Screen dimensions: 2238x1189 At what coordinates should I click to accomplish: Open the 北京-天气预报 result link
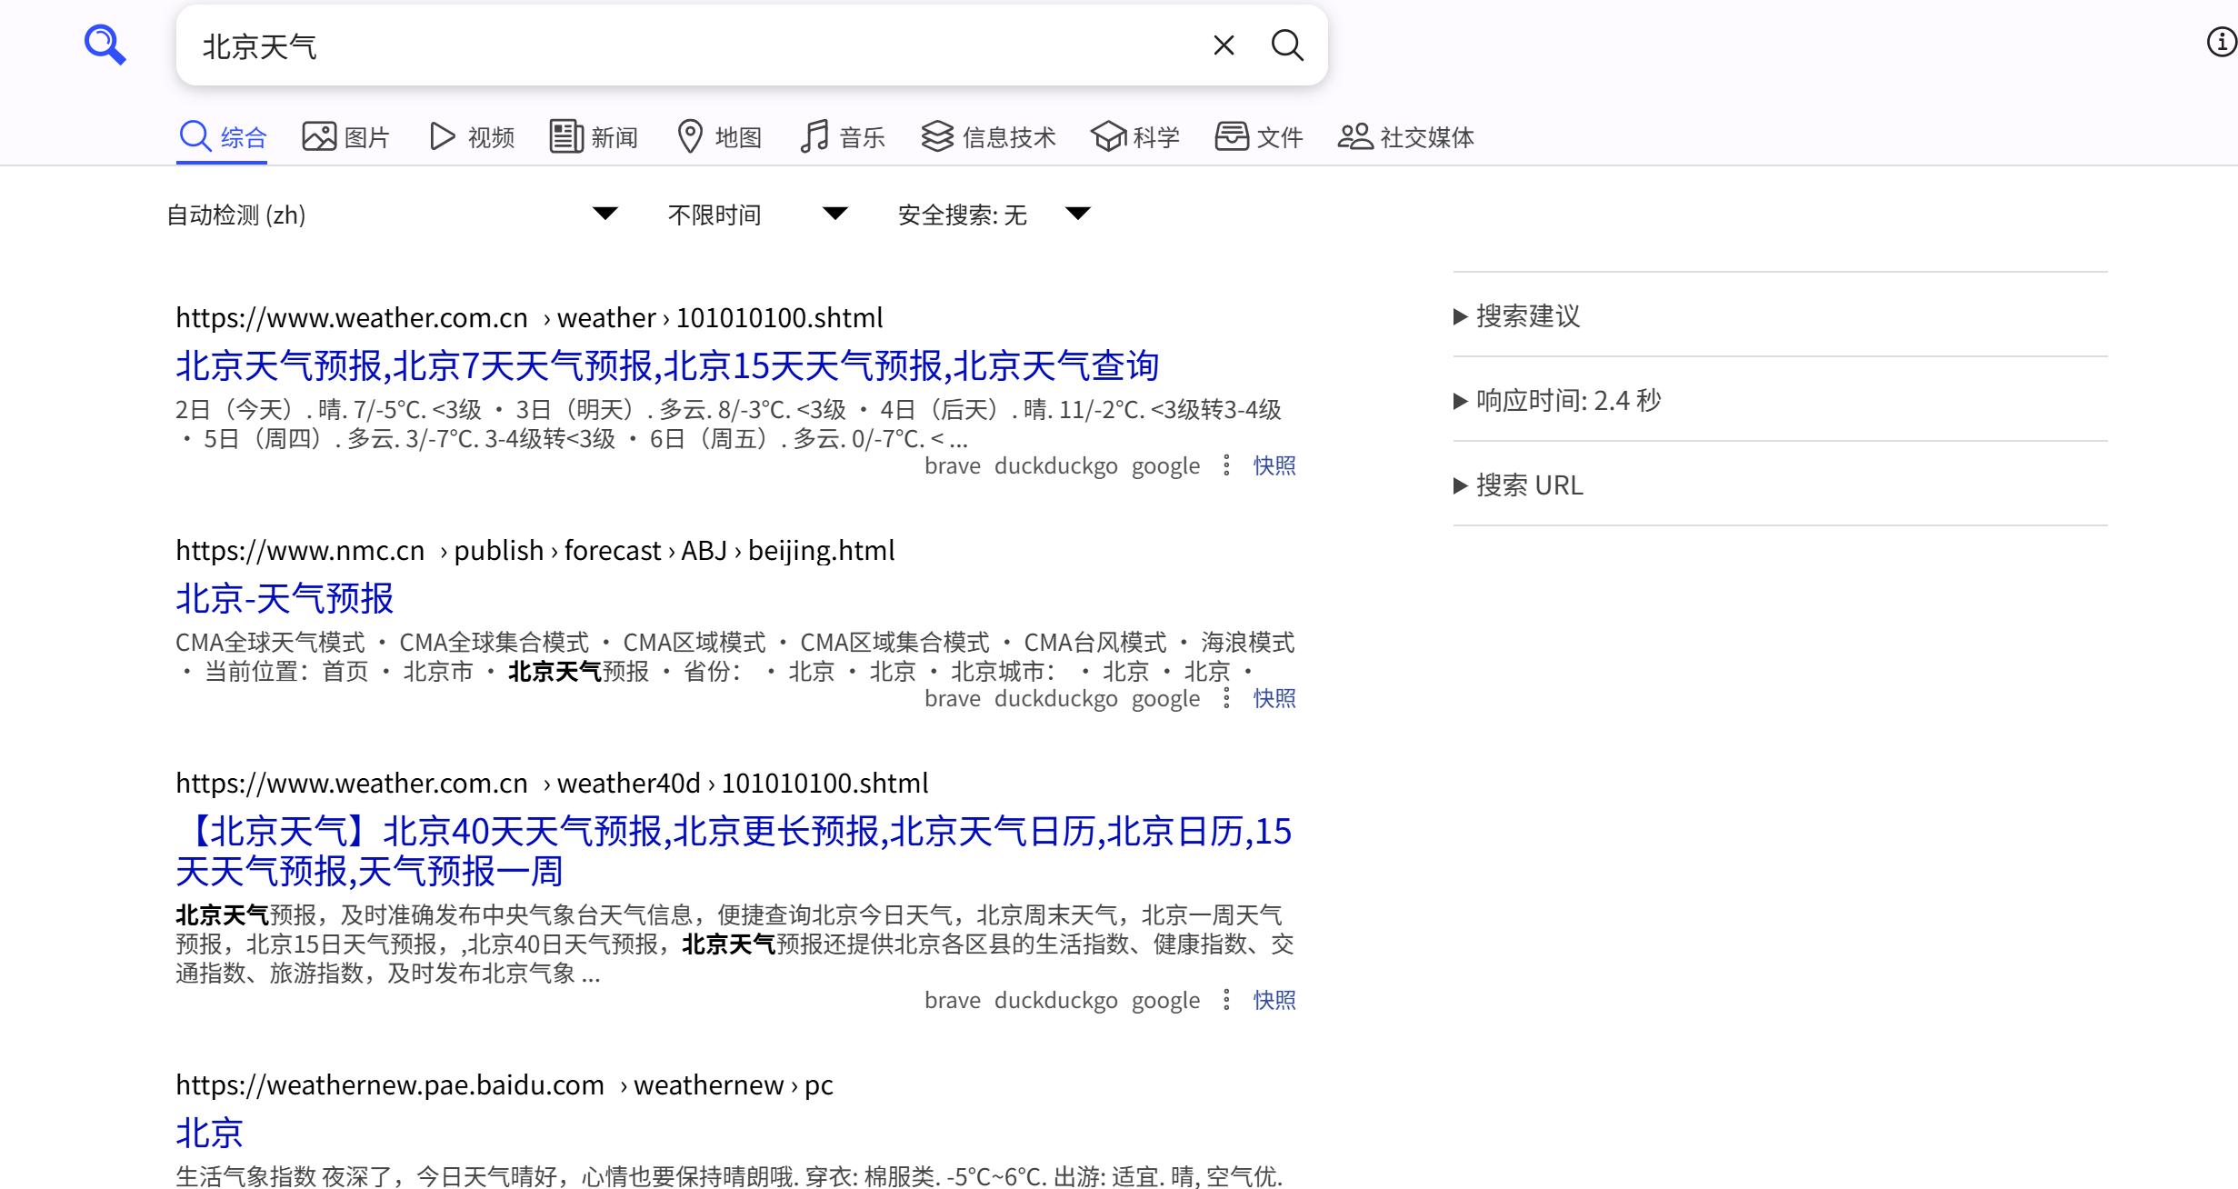click(285, 598)
